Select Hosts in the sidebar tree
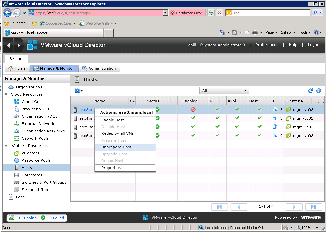 pyautogui.click(x=37, y=168)
